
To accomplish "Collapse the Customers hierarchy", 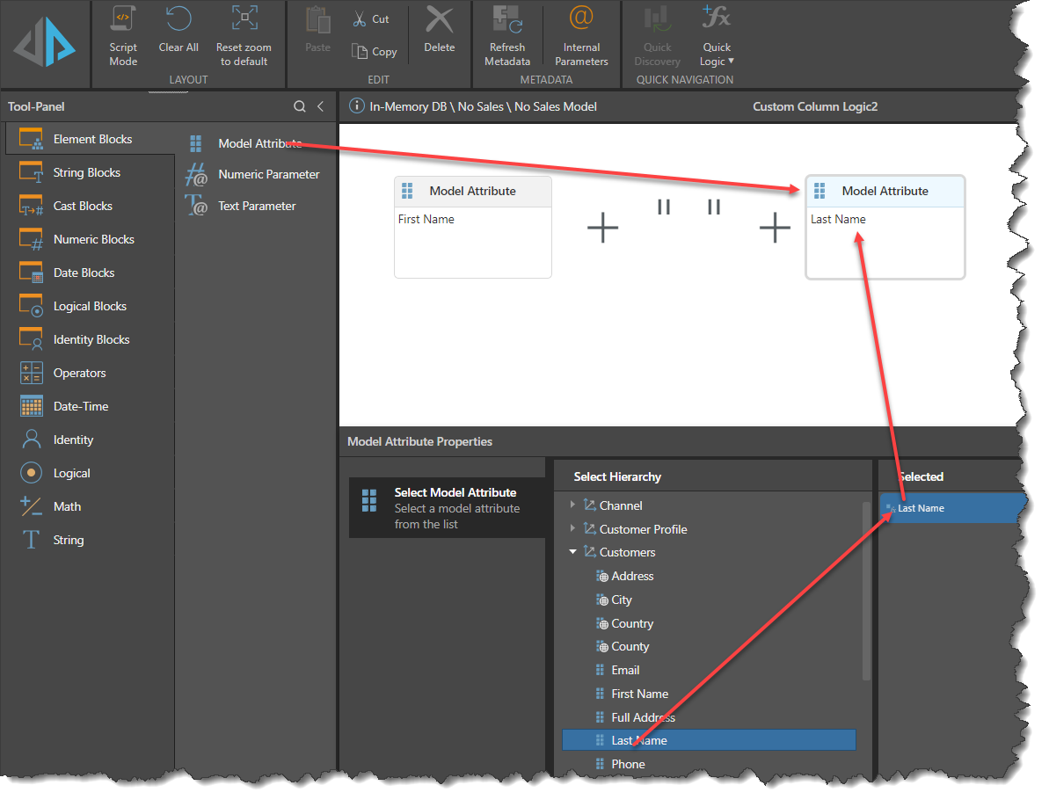I will (x=572, y=552).
